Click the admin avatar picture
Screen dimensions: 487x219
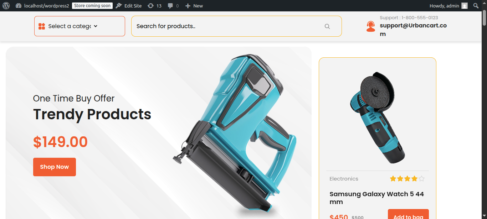pyautogui.click(x=464, y=6)
